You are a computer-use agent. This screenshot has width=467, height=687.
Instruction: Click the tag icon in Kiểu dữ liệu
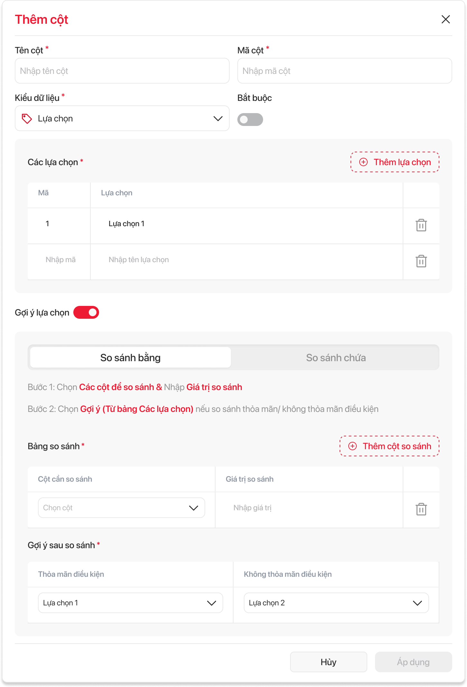click(27, 119)
